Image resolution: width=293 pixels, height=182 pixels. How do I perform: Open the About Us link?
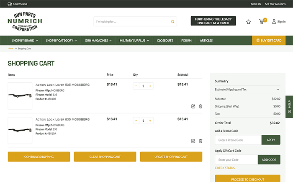pyautogui.click(x=256, y=4)
